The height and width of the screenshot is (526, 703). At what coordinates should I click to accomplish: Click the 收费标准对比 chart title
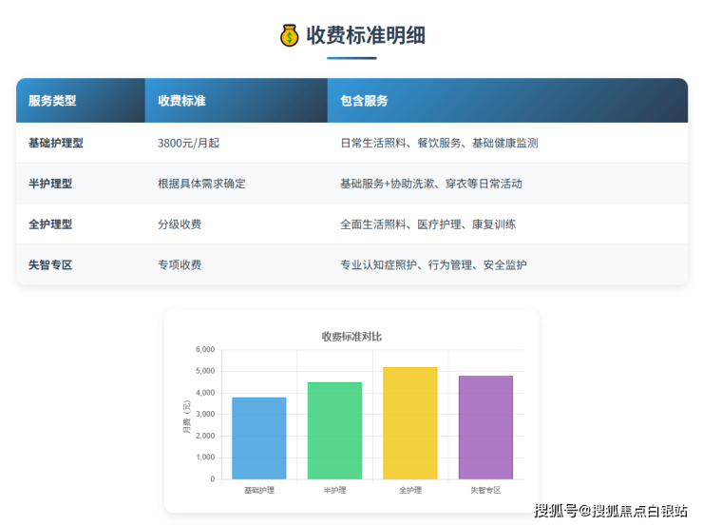[x=351, y=337]
